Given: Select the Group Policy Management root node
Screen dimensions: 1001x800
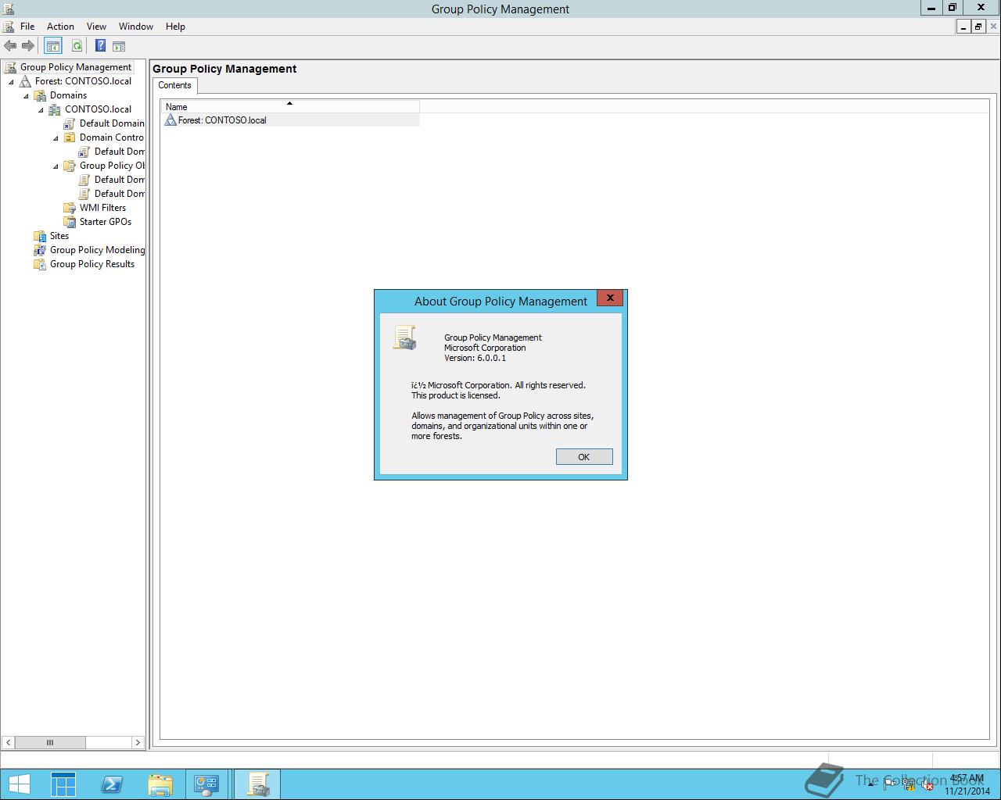Looking at the screenshot, I should 76,67.
